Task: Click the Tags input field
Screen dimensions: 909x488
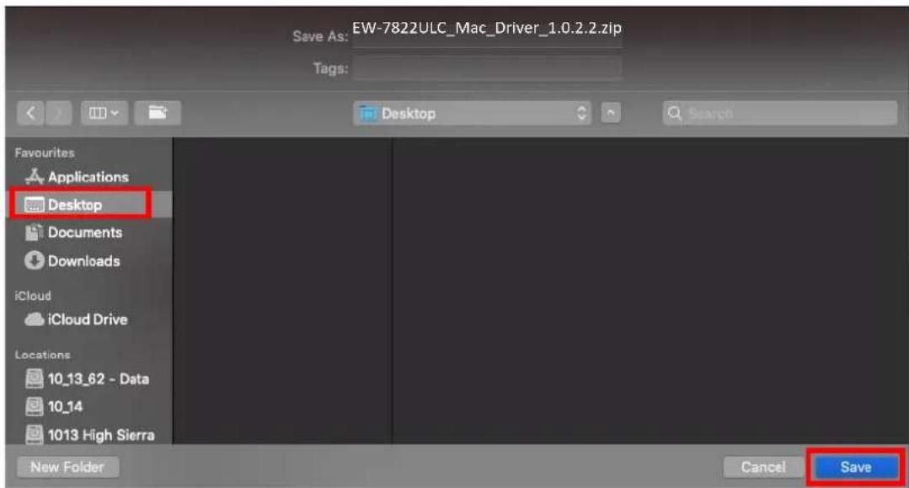Action: 487,68
